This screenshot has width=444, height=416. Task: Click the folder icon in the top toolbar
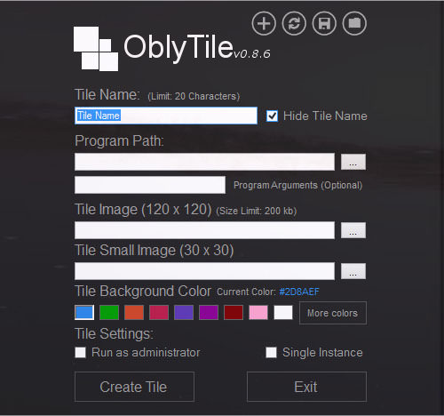[354, 23]
